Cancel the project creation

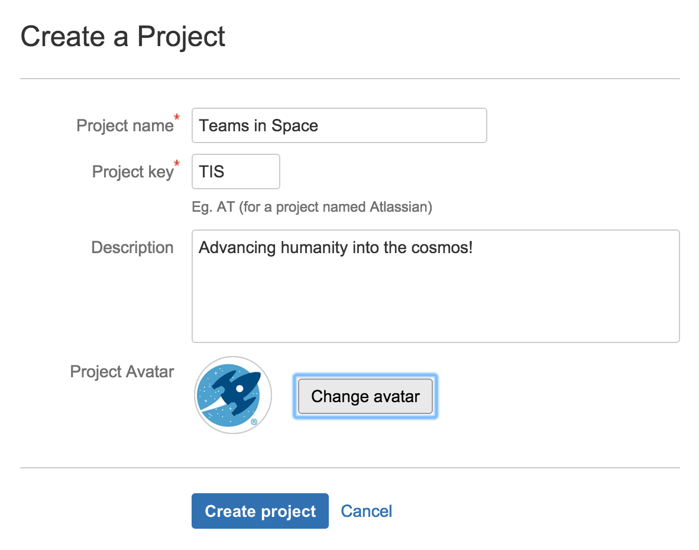click(367, 511)
